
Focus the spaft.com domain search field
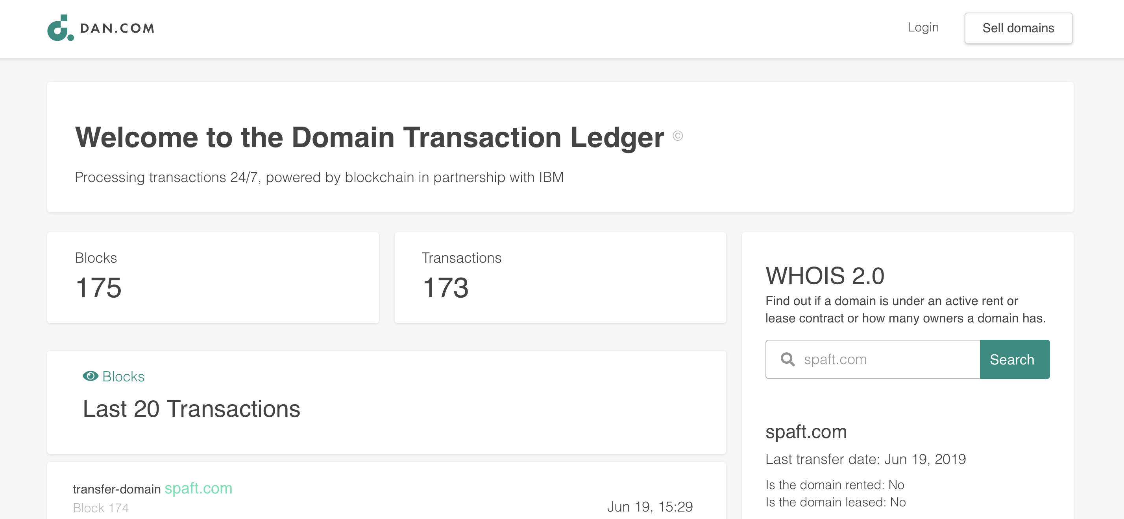click(x=873, y=359)
